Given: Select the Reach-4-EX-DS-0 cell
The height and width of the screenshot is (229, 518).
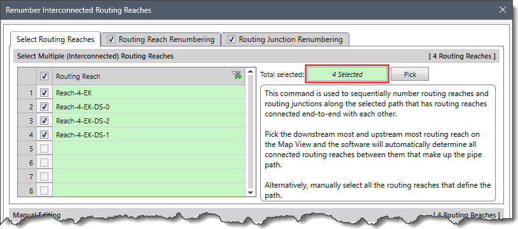Looking at the screenshot, I should [x=149, y=107].
